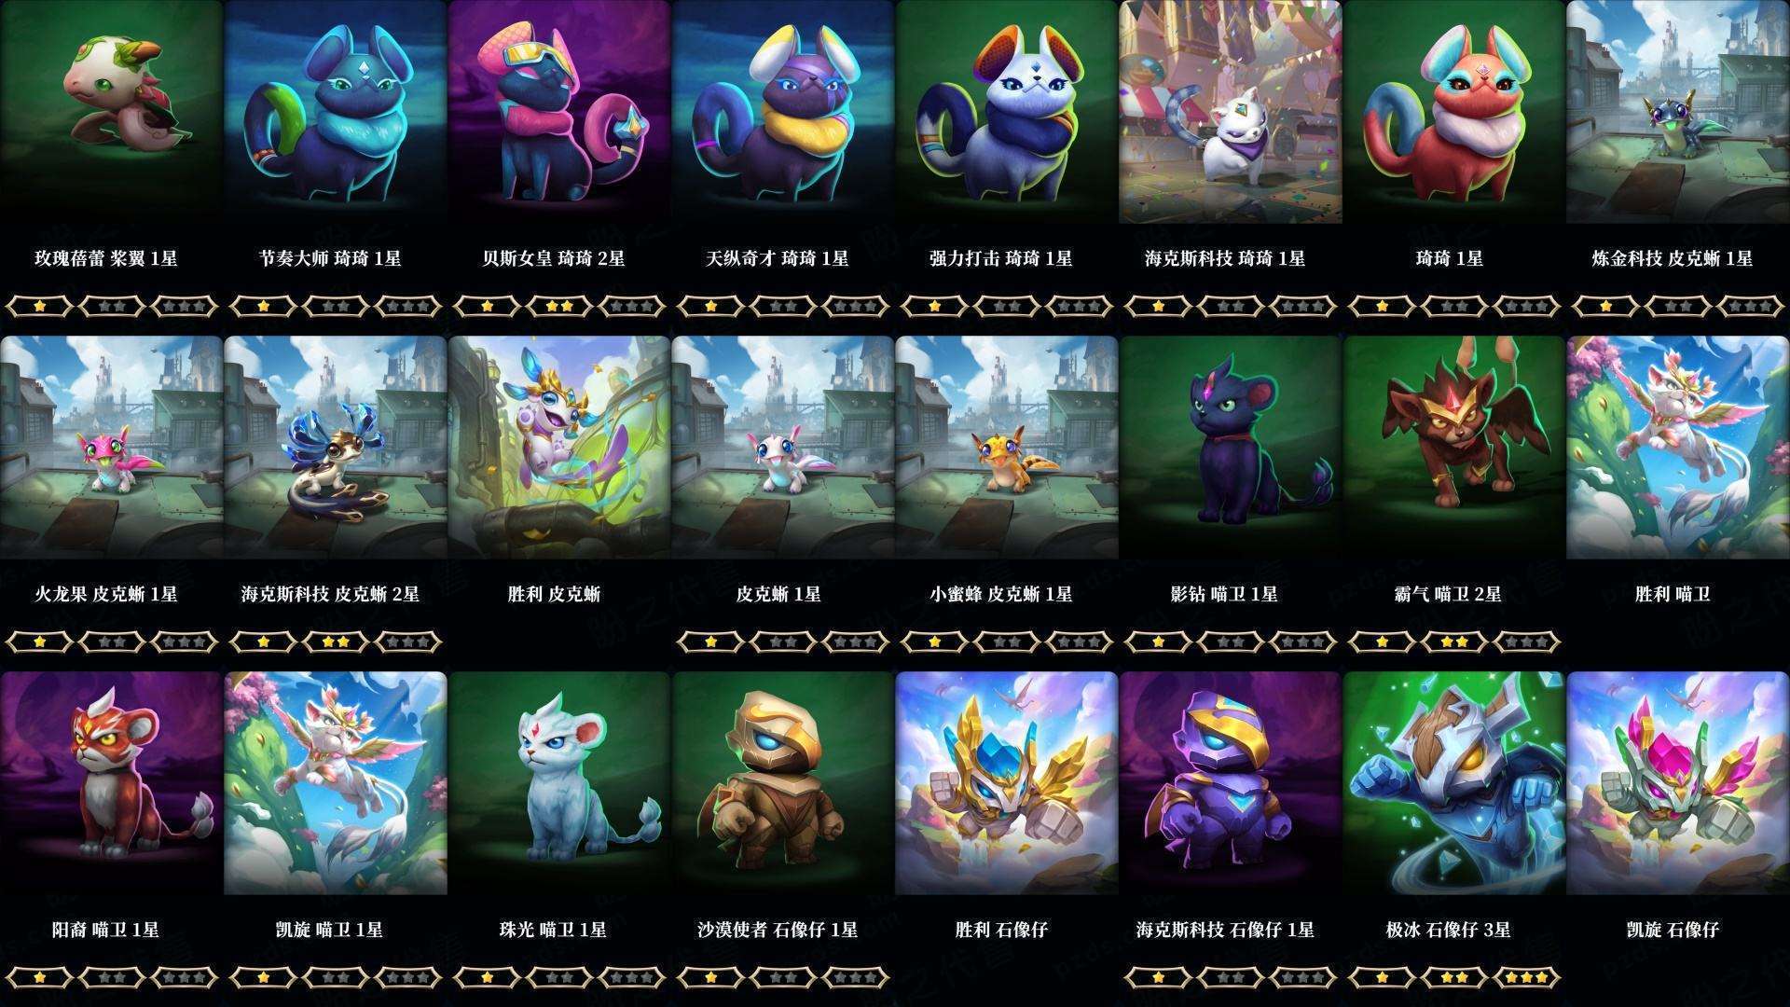Pick the 胜利 皮克蜥 portrait
Screen dimensions: 1790x1007
point(558,448)
